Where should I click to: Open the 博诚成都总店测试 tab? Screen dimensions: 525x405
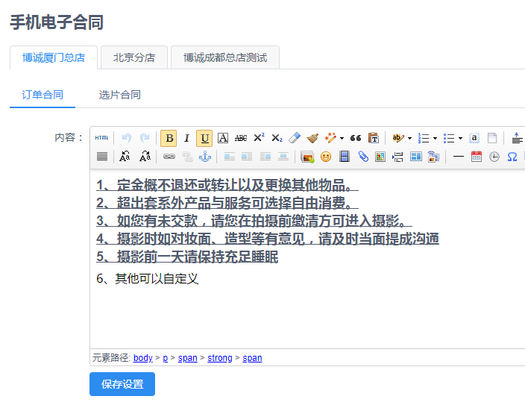click(x=225, y=57)
